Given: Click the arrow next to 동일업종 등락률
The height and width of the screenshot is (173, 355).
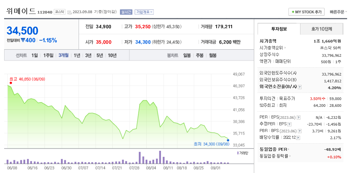Looking at the screenshot, I should 290,156.
